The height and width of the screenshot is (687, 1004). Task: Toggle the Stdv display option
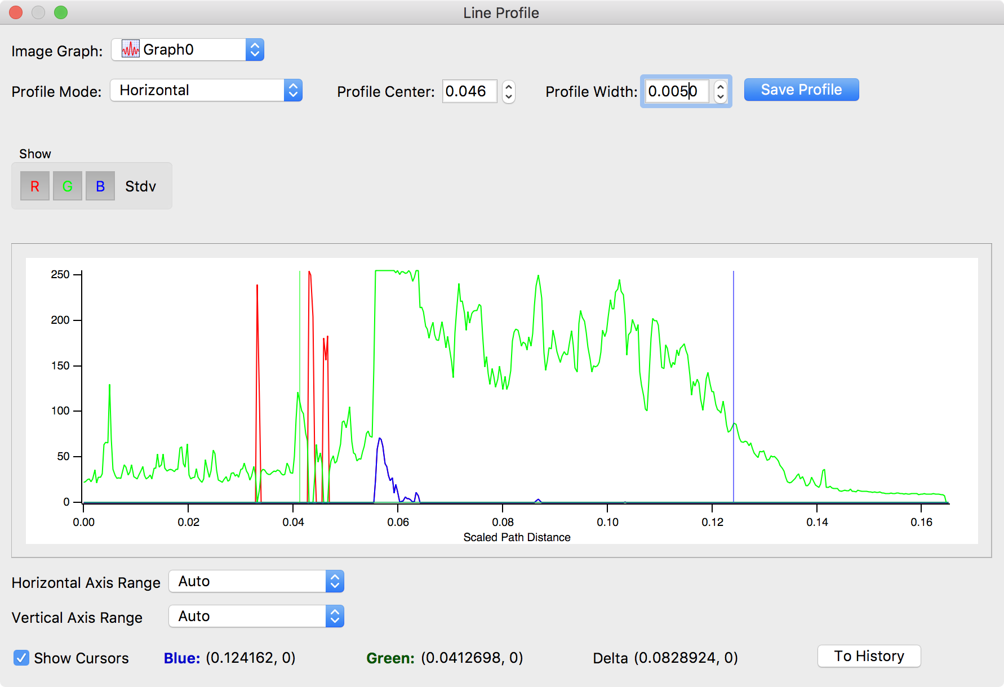[x=140, y=186]
